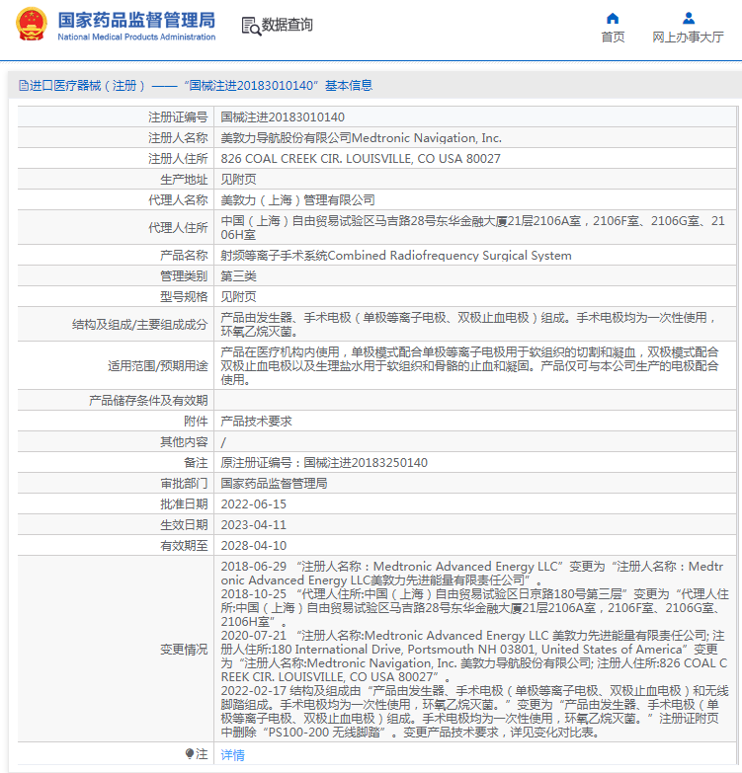Click the 变更情况 row label
The height and width of the screenshot is (773, 742).
(184, 650)
